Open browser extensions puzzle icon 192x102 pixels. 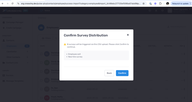point(160,4)
